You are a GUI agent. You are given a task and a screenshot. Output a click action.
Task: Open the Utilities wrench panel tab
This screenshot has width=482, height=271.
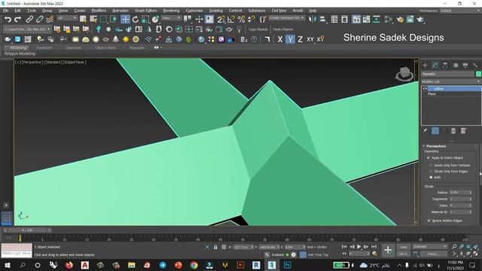475,65
